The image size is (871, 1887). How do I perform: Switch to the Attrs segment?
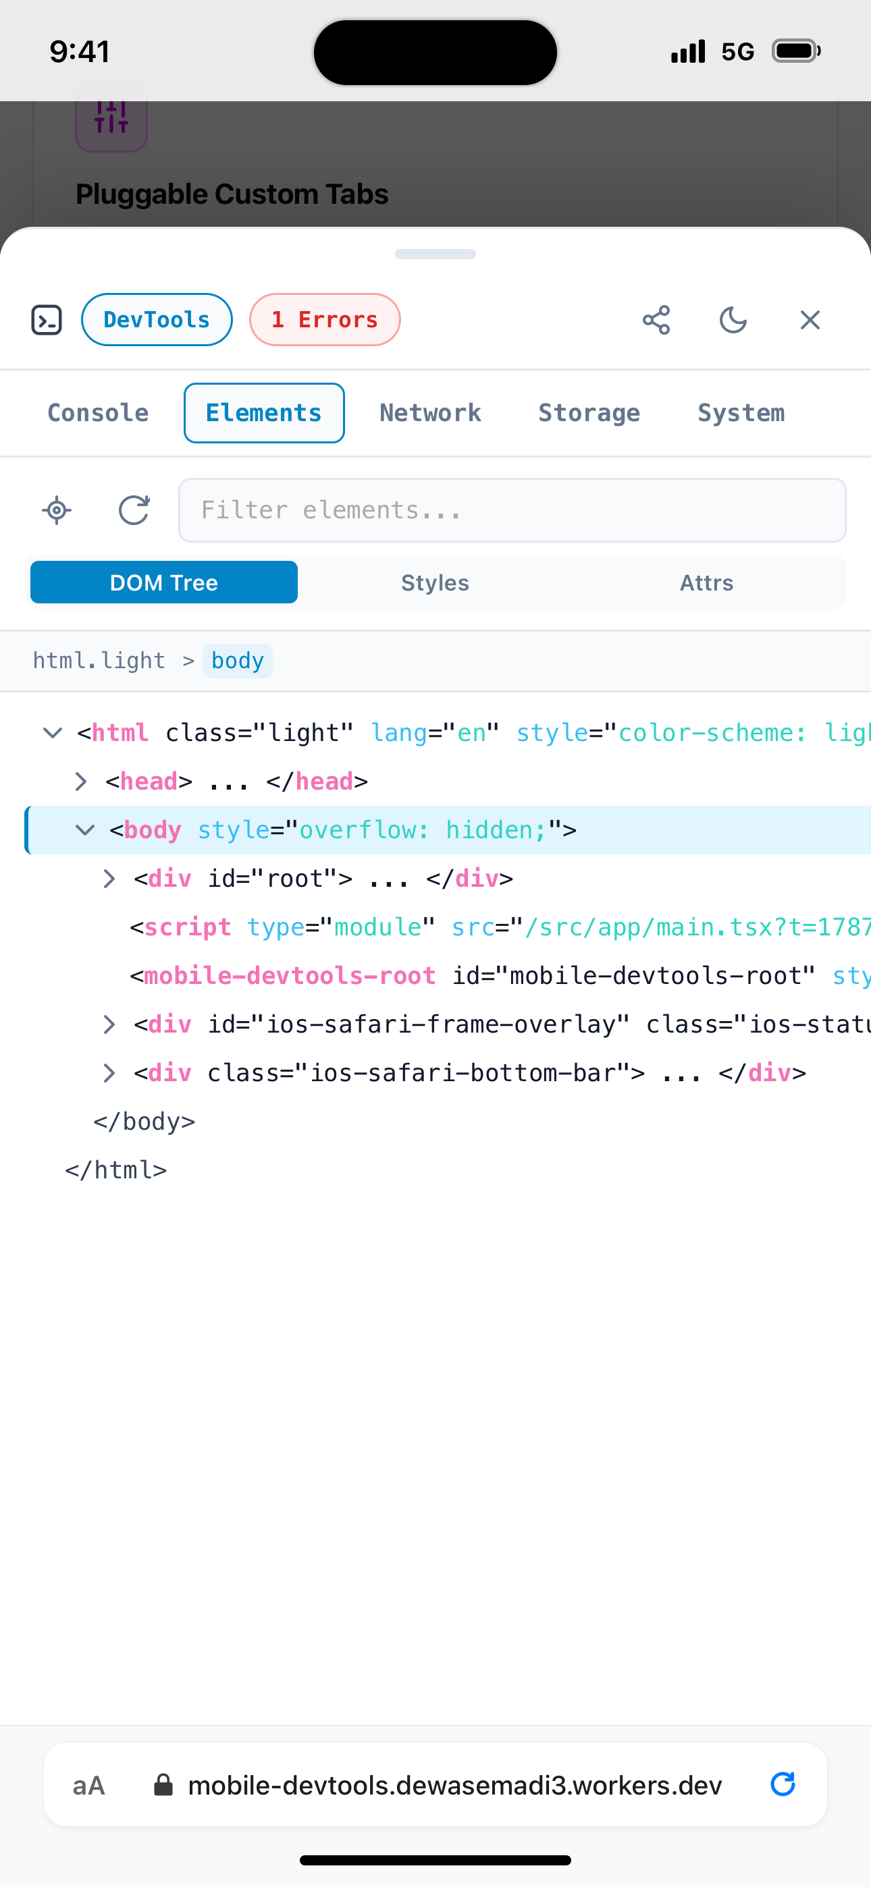pos(707,582)
